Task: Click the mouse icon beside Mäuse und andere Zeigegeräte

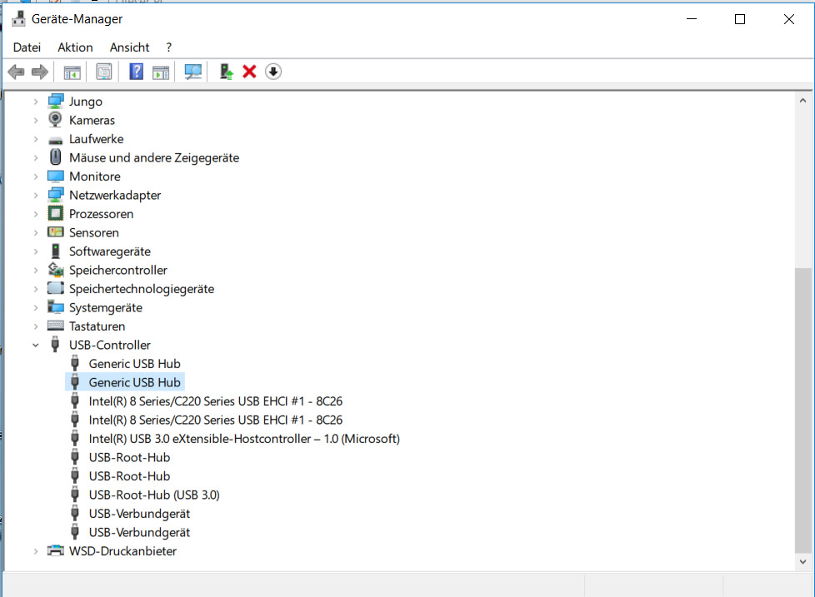Action: [x=56, y=157]
